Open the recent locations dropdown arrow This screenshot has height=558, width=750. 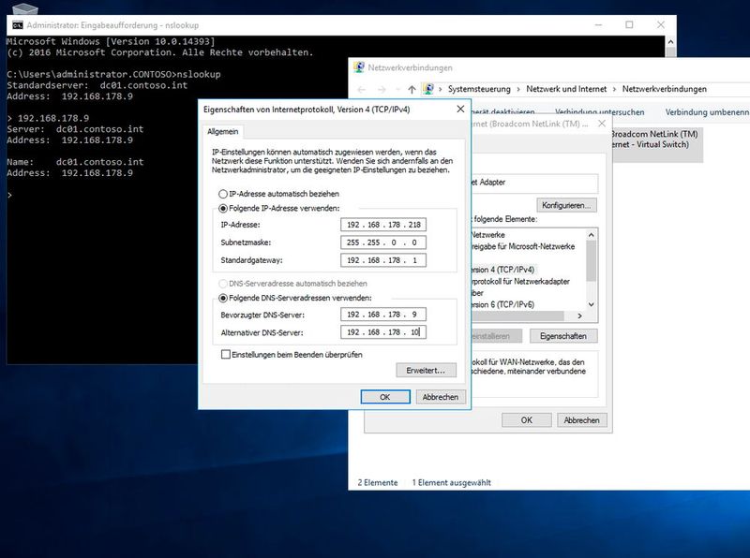[397, 88]
